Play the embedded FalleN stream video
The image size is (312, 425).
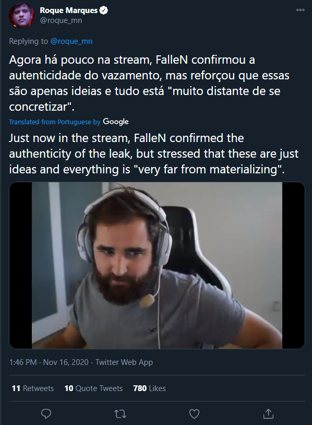click(157, 265)
